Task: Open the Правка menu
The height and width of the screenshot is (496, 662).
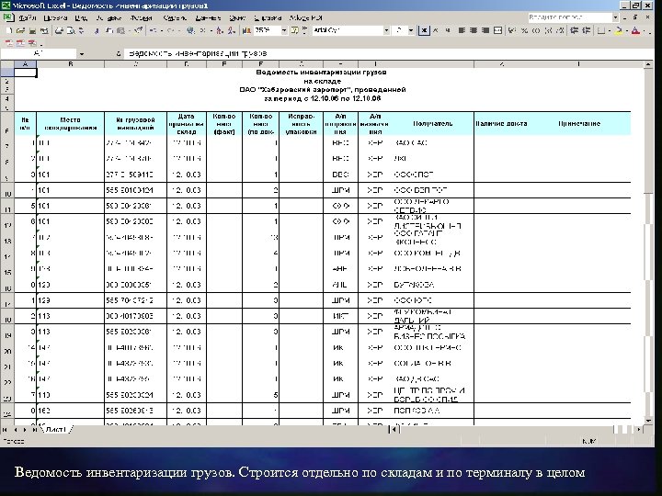Action: pos(55,17)
